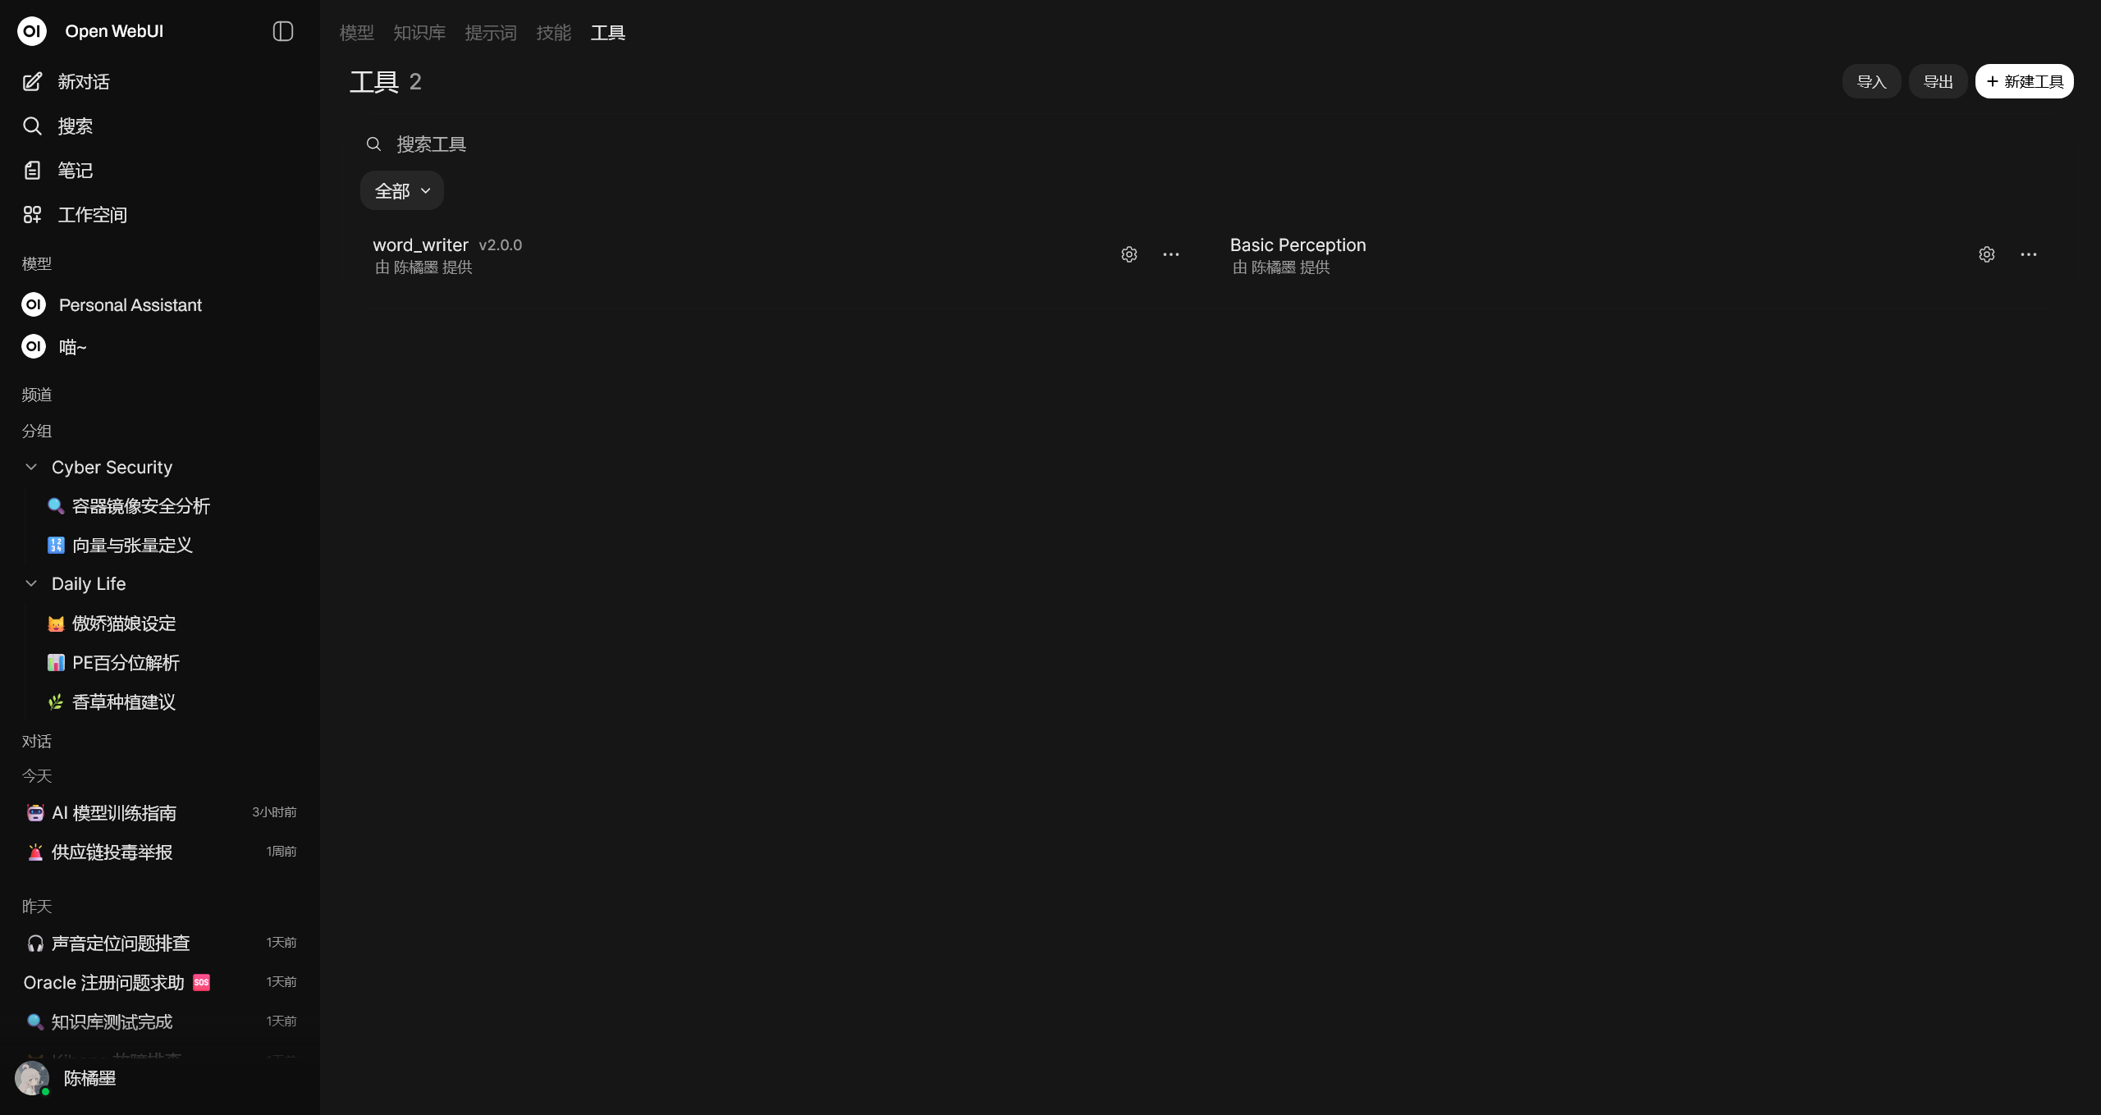This screenshot has height=1115, width=2101.
Task: Click the 导出 button
Action: [x=1938, y=81]
